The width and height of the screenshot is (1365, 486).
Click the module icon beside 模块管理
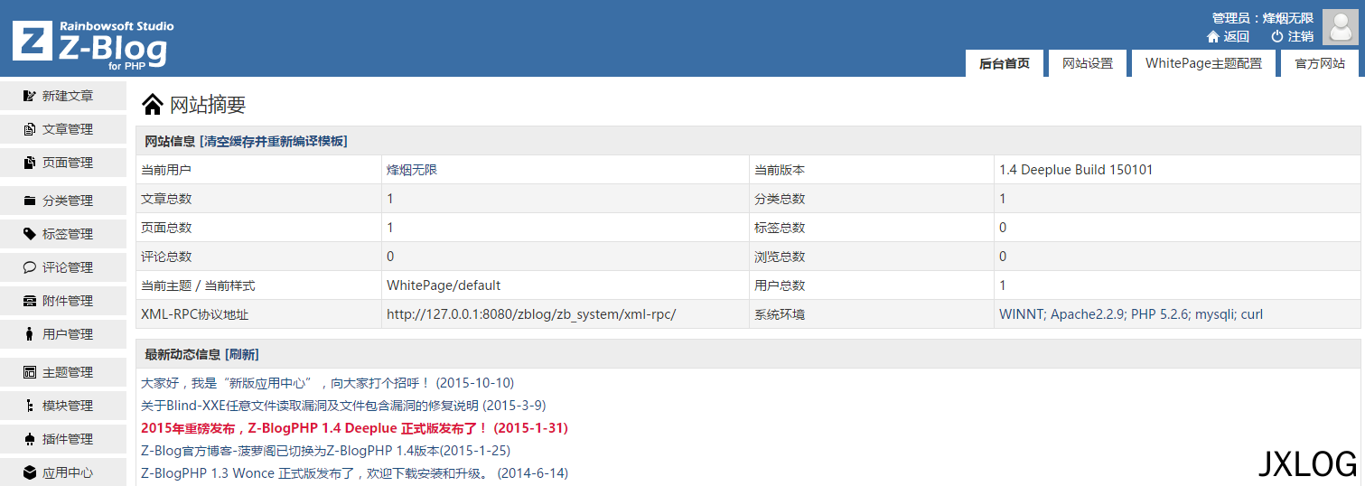(x=30, y=406)
